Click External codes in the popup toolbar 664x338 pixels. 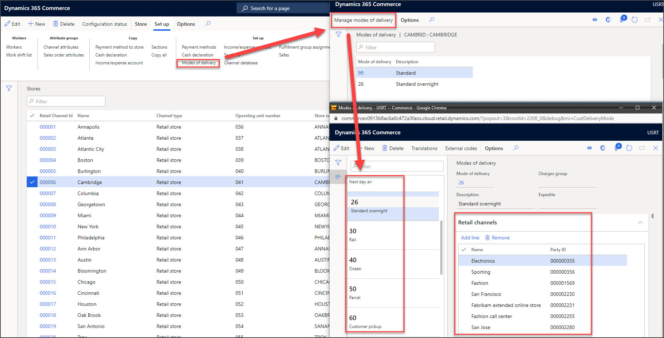point(461,148)
